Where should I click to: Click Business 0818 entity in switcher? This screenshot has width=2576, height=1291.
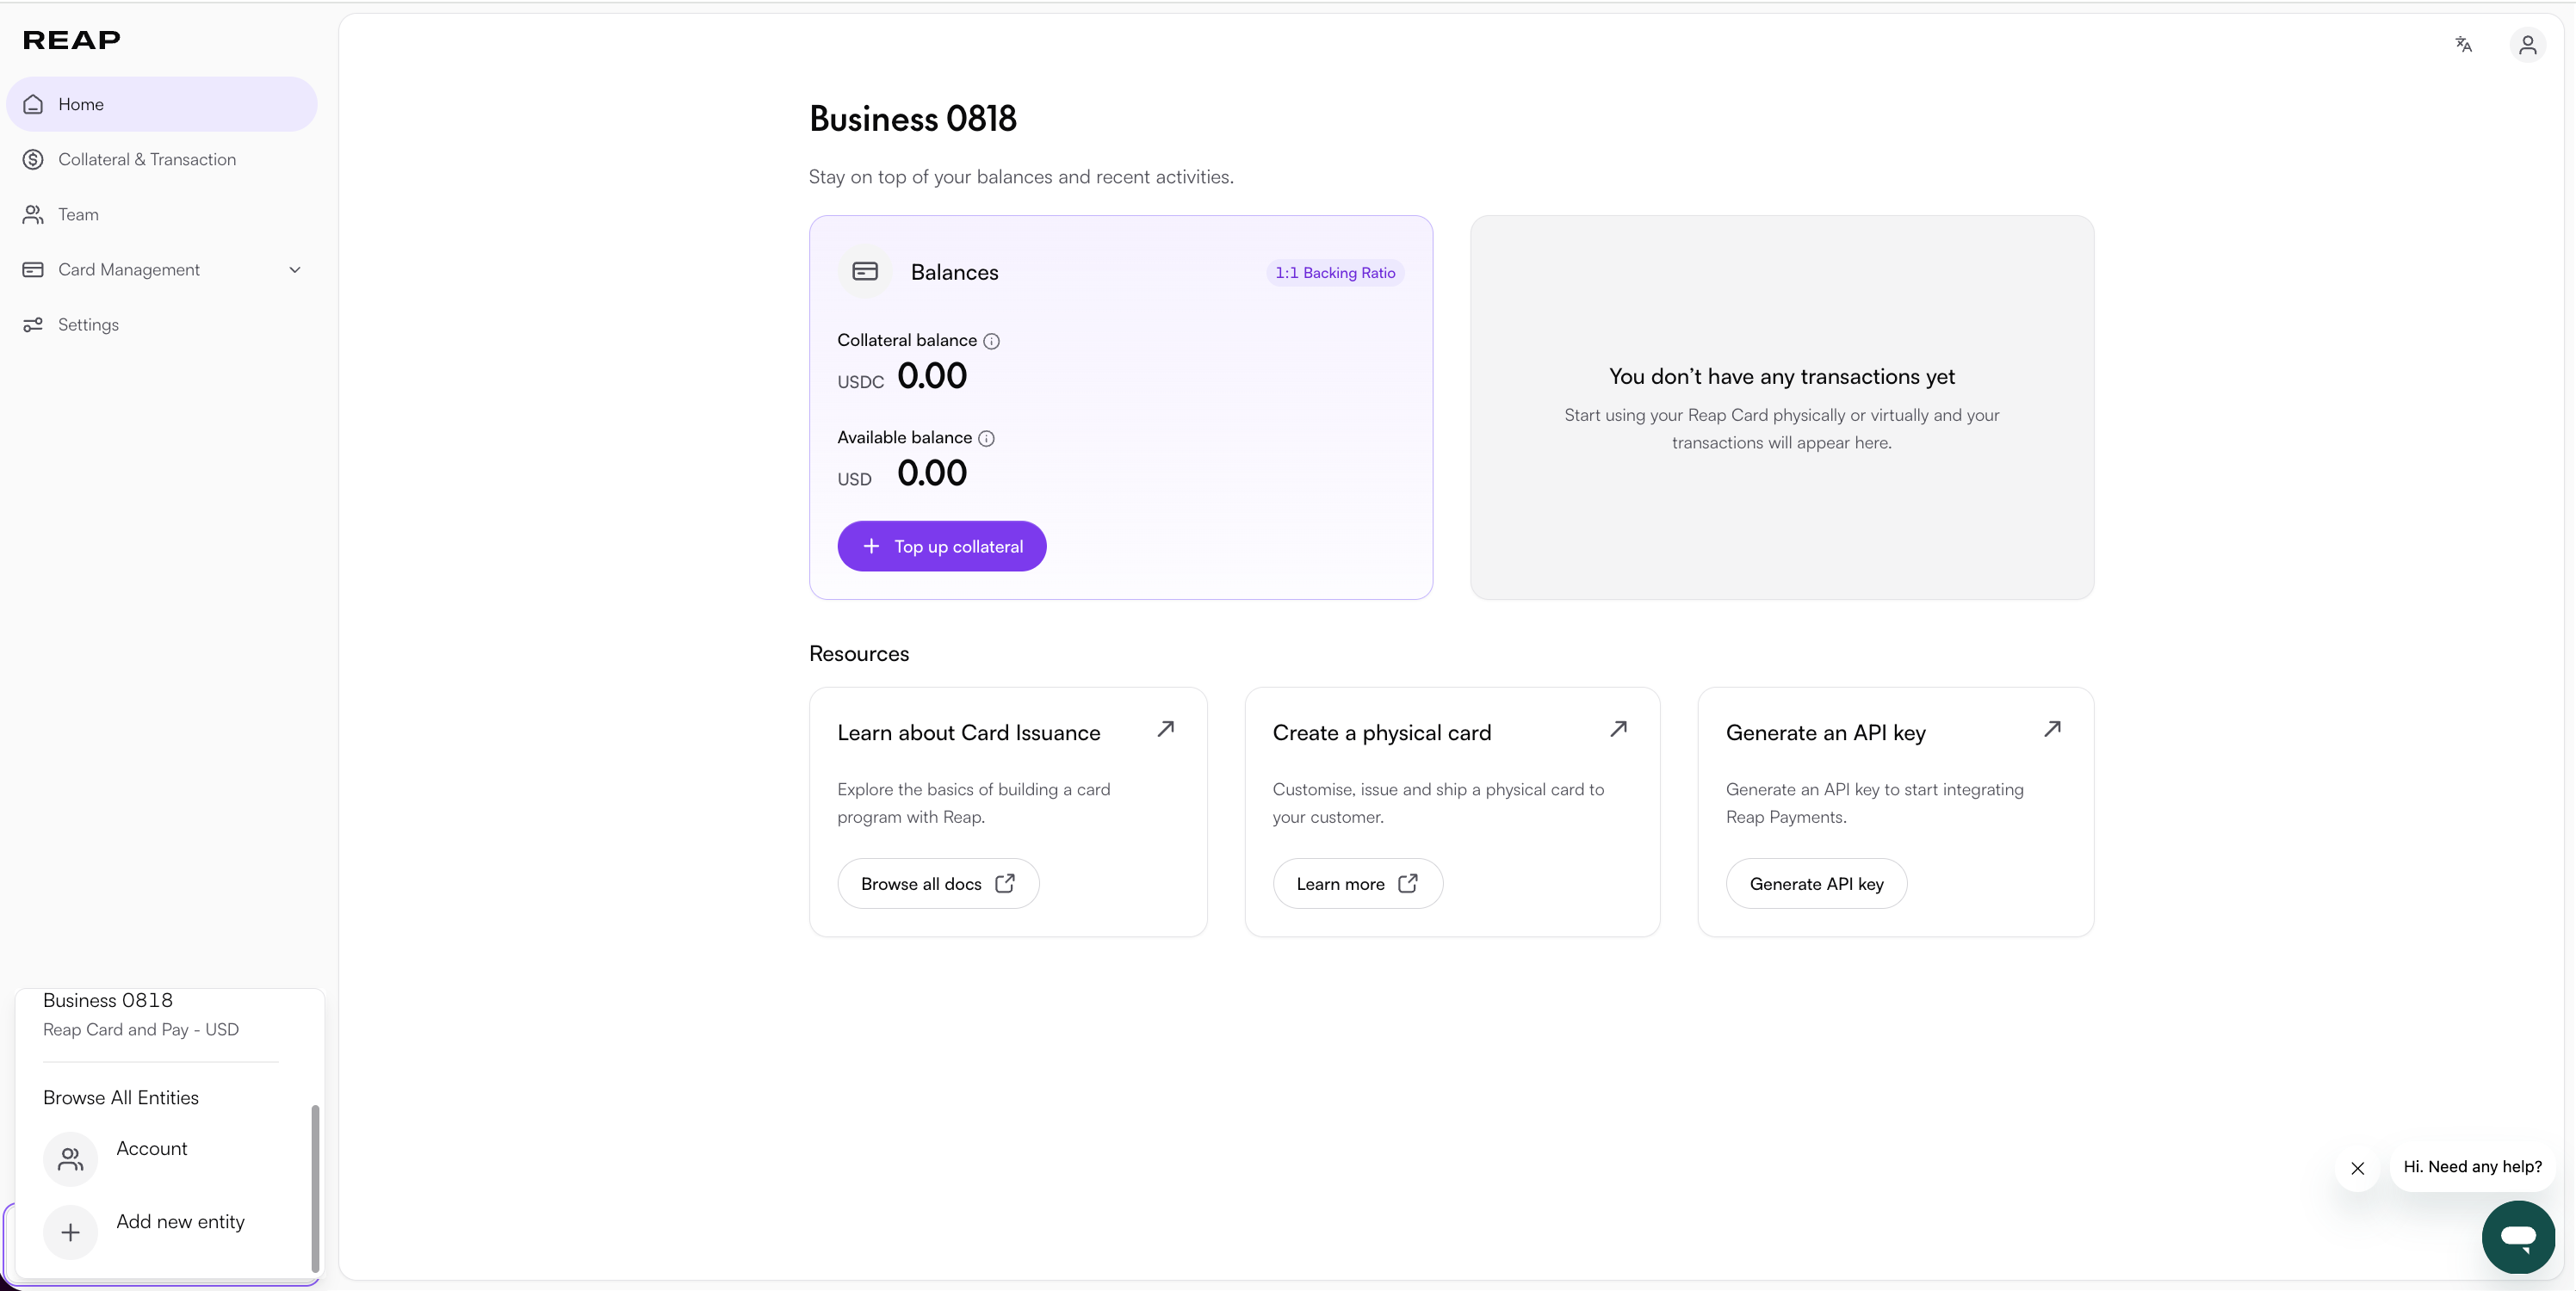pos(141,1014)
